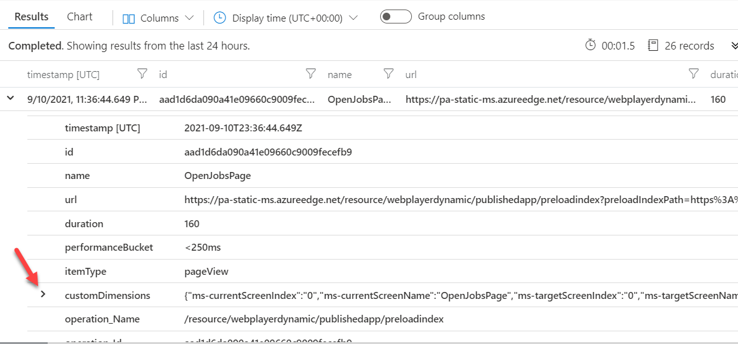This screenshot has height=344, width=738.
Task: Select the id value aad1d6da090a41e09660c9009fecefb9
Action: 268,152
